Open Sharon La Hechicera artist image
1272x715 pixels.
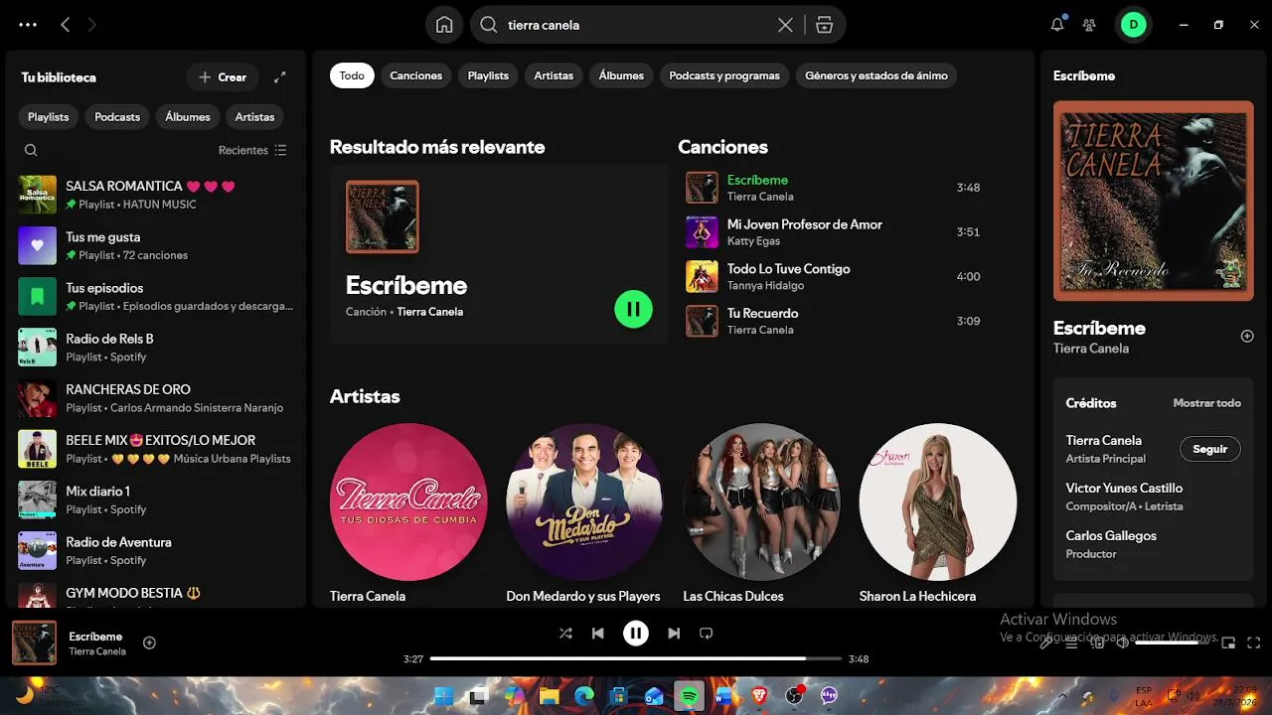pos(938,501)
